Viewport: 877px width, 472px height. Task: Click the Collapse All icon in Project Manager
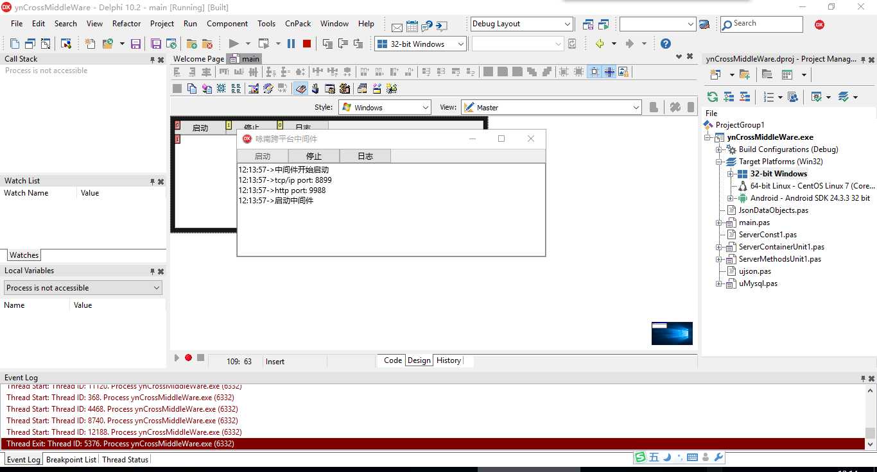pyautogui.click(x=745, y=97)
